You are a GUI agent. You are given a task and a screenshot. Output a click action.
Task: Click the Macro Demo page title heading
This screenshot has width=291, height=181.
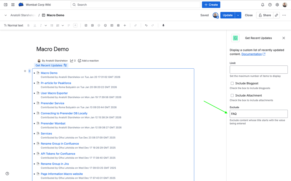point(52,49)
